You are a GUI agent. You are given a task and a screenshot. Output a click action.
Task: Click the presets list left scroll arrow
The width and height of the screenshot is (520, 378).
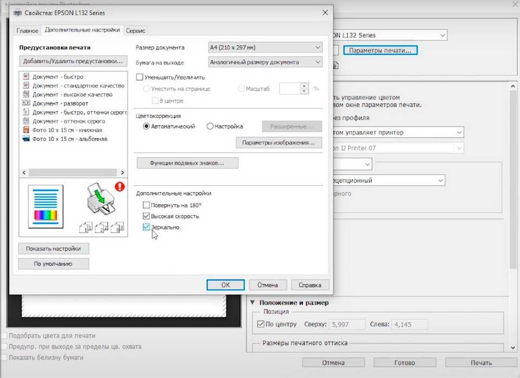pos(24,172)
